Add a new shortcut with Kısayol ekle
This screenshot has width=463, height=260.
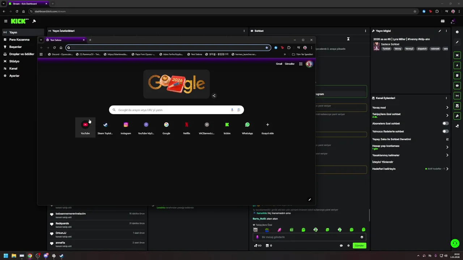point(268,127)
